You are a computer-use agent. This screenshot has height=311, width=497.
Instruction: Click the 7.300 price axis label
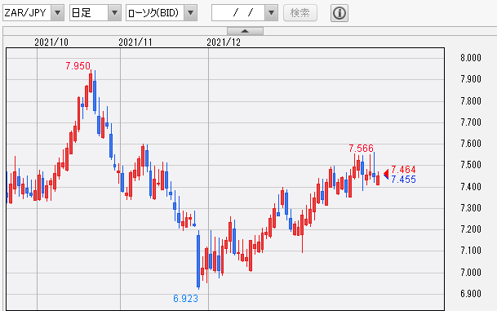point(471,208)
